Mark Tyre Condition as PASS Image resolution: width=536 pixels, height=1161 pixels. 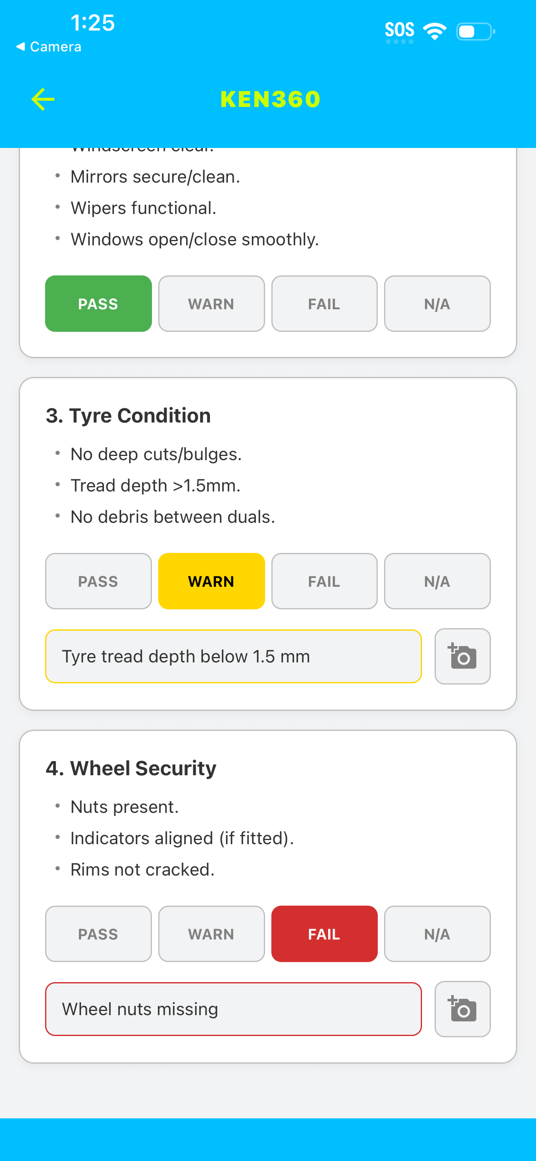(x=98, y=581)
